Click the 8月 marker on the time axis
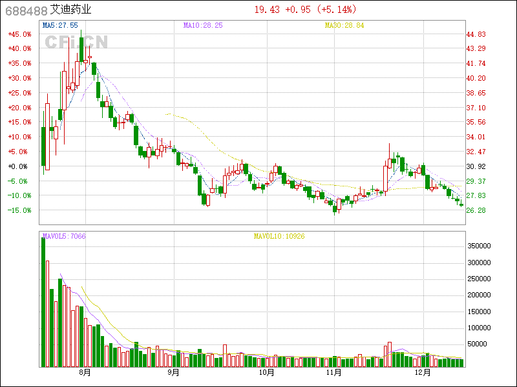 [x=84, y=373]
